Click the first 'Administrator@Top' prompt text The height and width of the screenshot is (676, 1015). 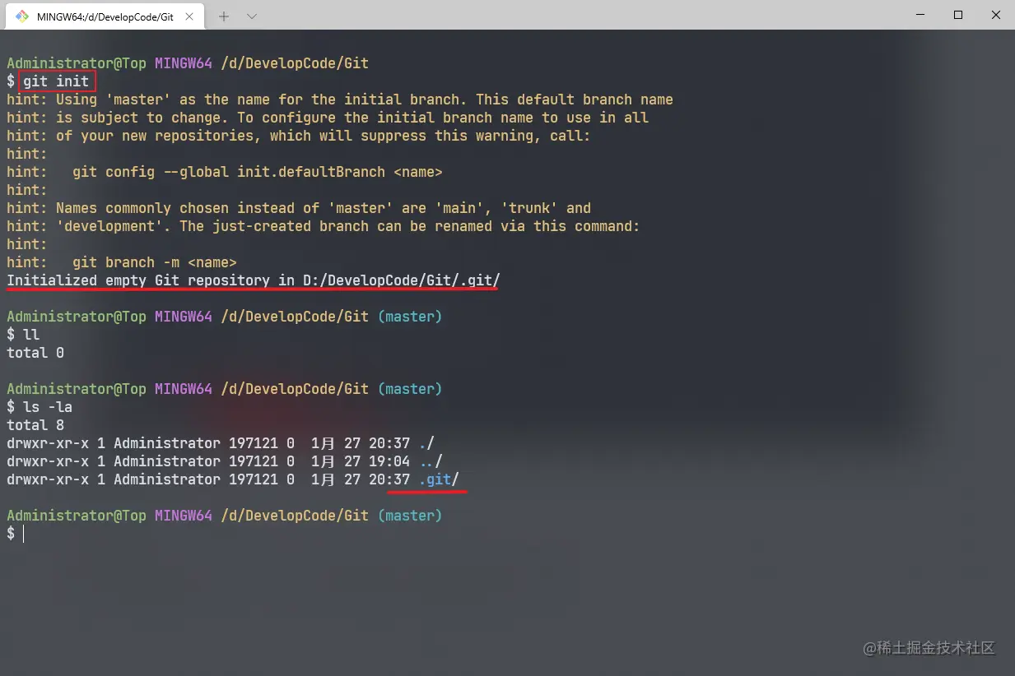click(77, 63)
